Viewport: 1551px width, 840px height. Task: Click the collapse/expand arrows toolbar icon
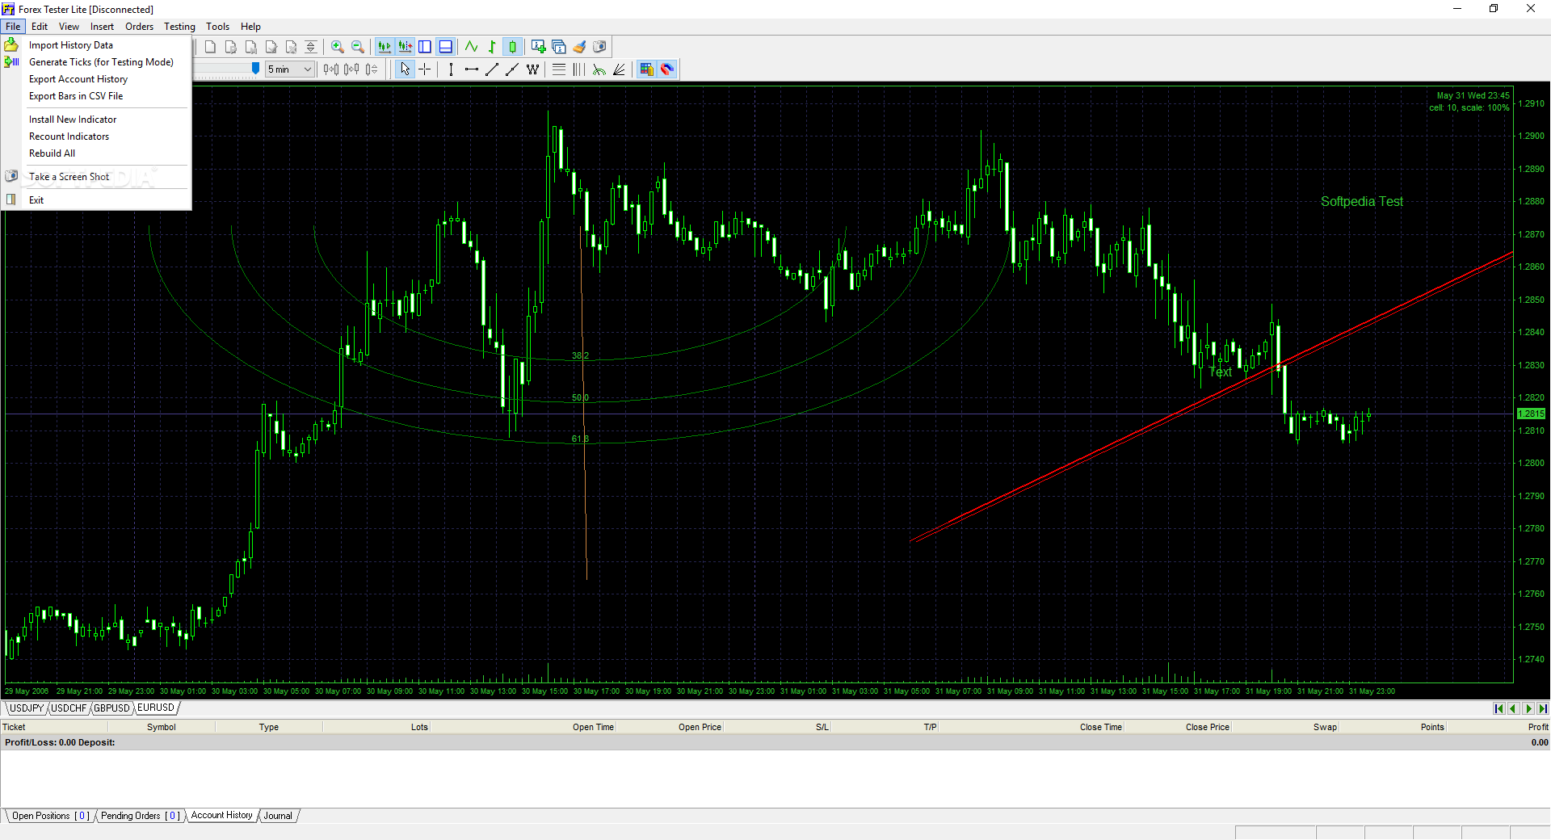tap(311, 47)
